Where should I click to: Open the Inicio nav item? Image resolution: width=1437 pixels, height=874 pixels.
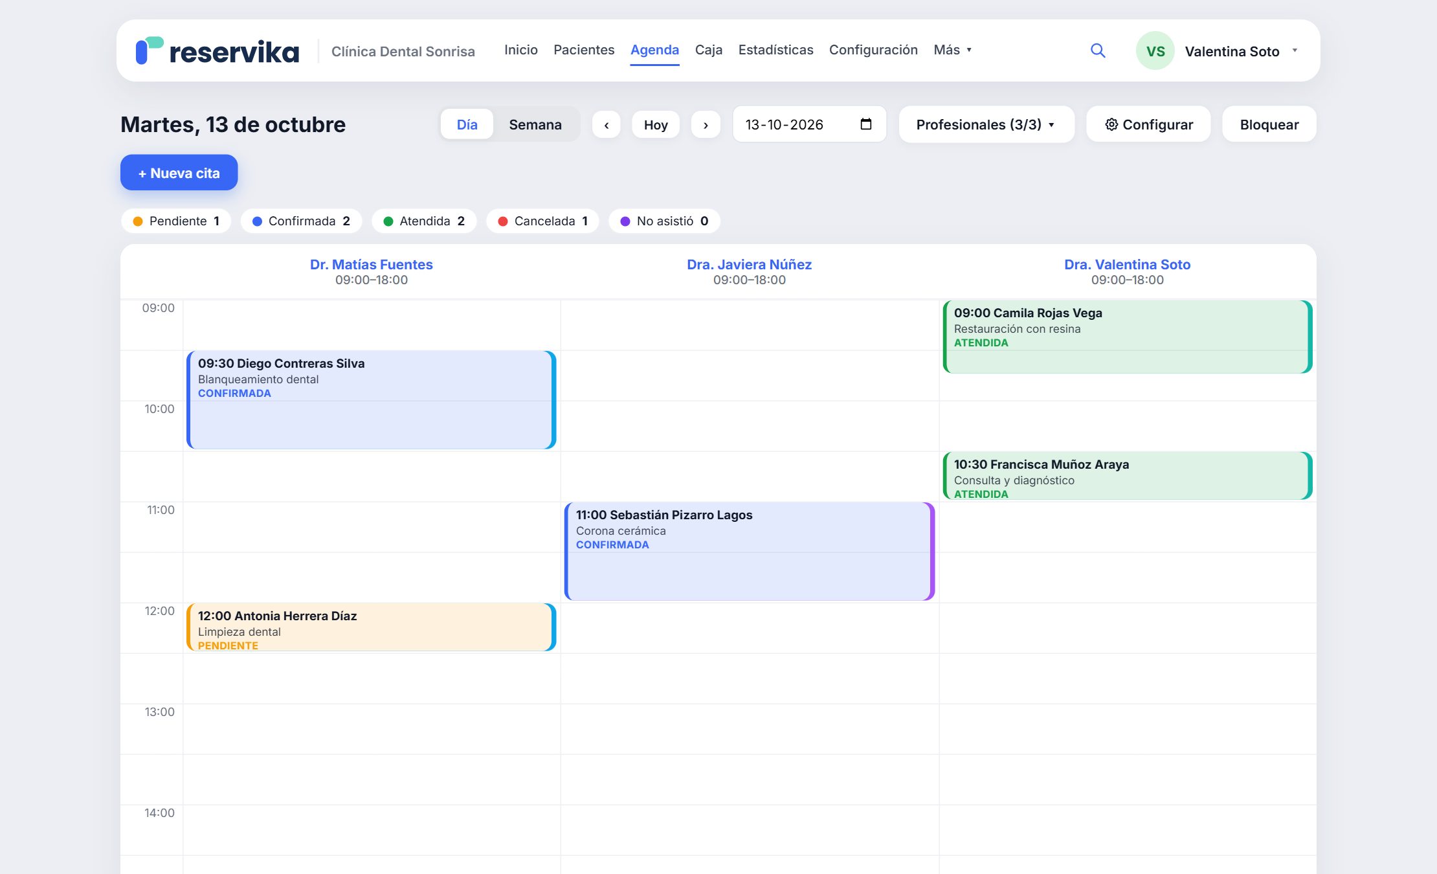521,50
